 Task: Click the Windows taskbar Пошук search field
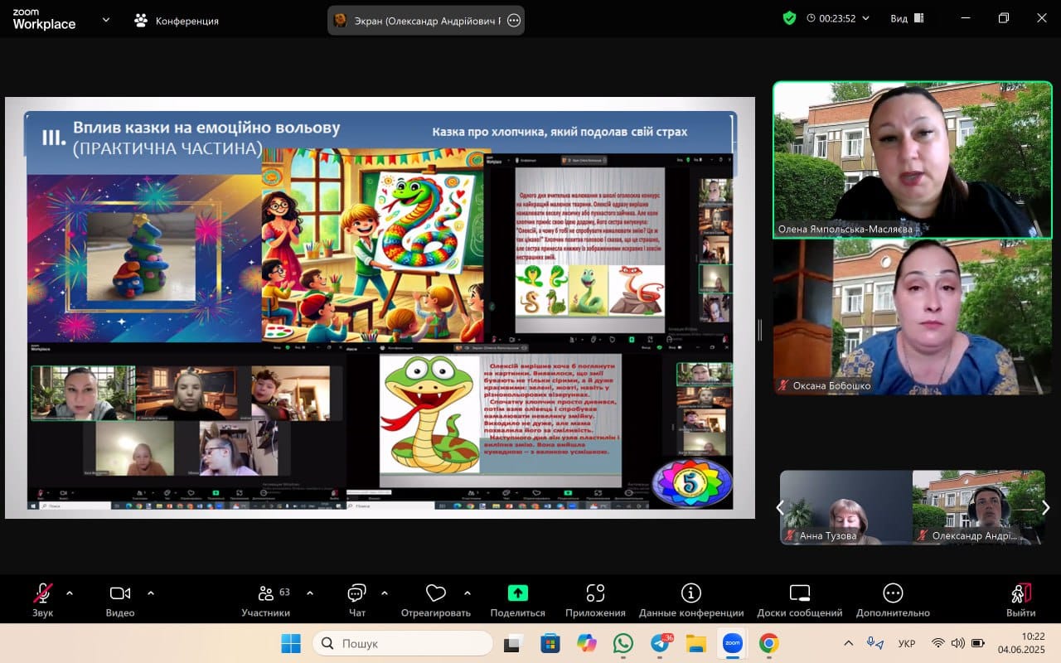[x=403, y=643]
